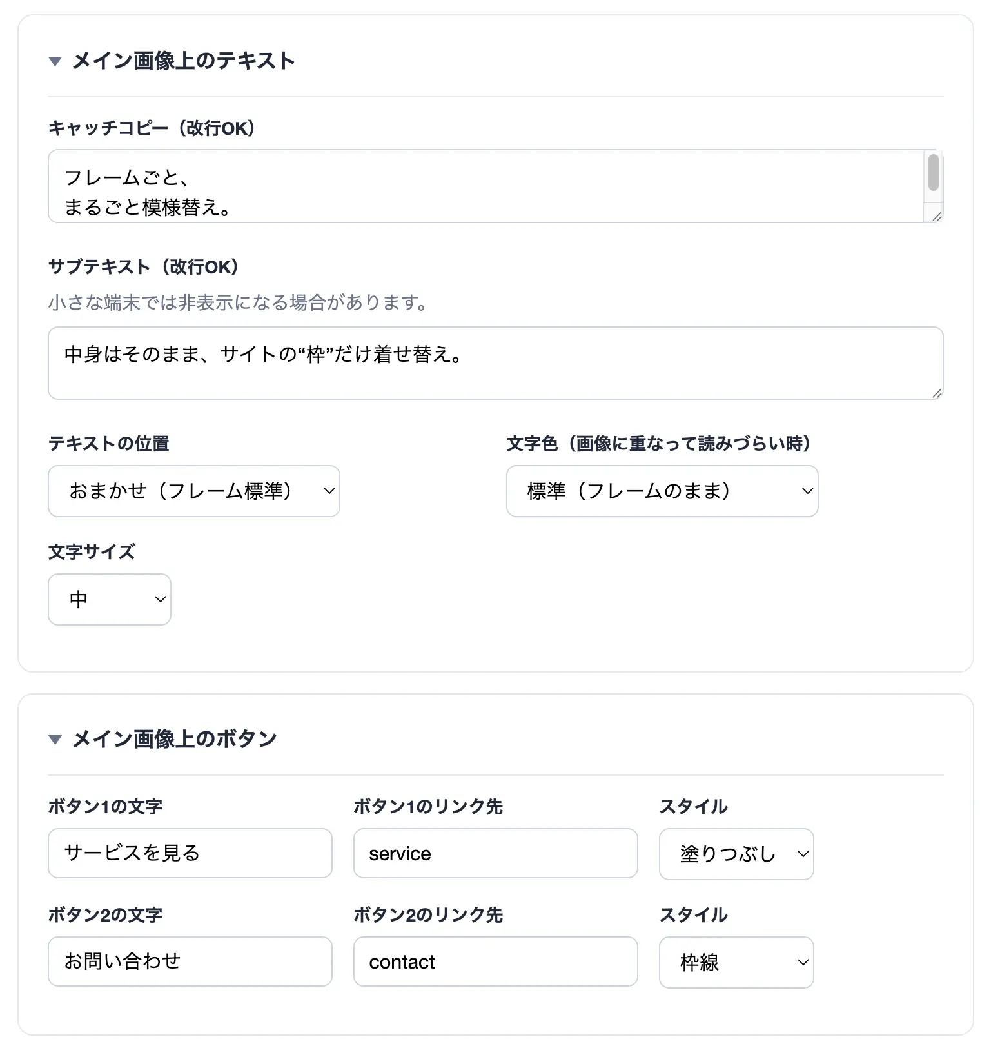Screen dimensions: 991x1055
Task: Click the メイン画像上のテキスト section heading
Action: tap(184, 61)
